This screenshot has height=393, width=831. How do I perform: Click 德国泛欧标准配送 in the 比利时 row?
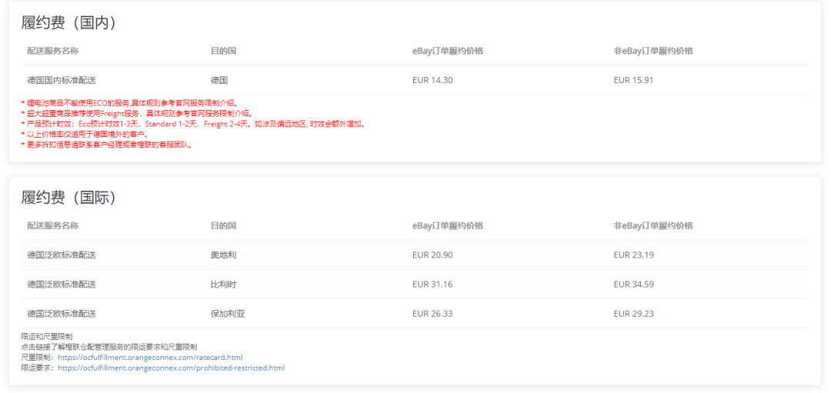coord(62,285)
